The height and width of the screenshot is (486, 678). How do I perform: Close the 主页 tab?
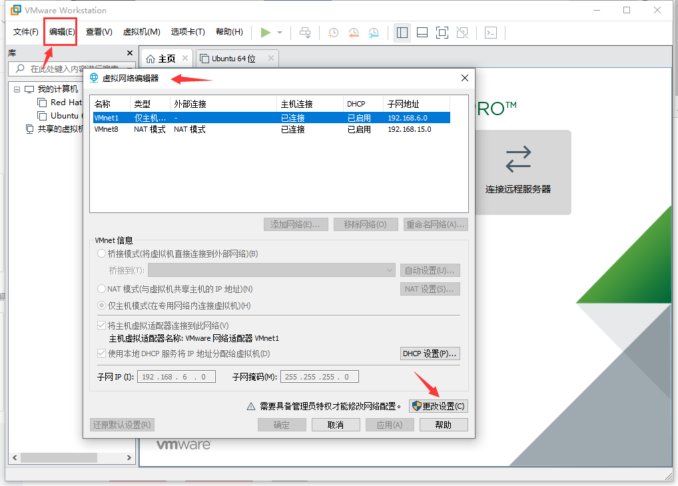185,58
